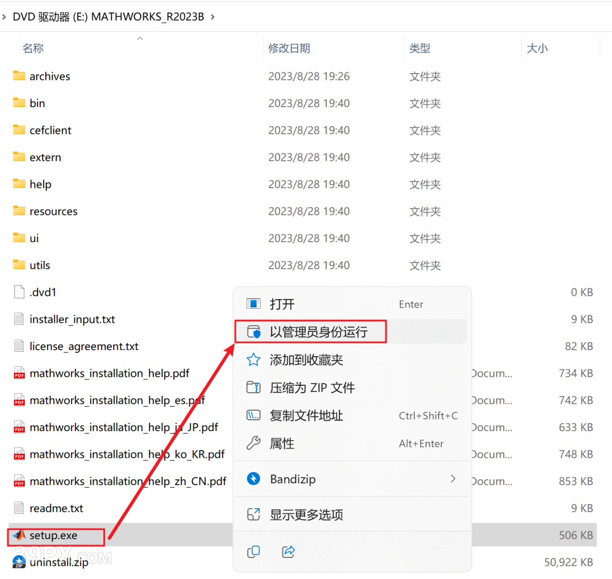Click the MATLAB icon of setup.exe
Image resolution: width=612 pixels, height=579 pixels.
[x=19, y=535]
